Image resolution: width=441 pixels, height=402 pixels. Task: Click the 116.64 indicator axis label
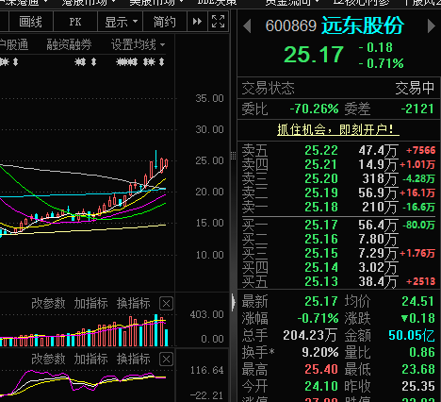pyautogui.click(x=207, y=370)
